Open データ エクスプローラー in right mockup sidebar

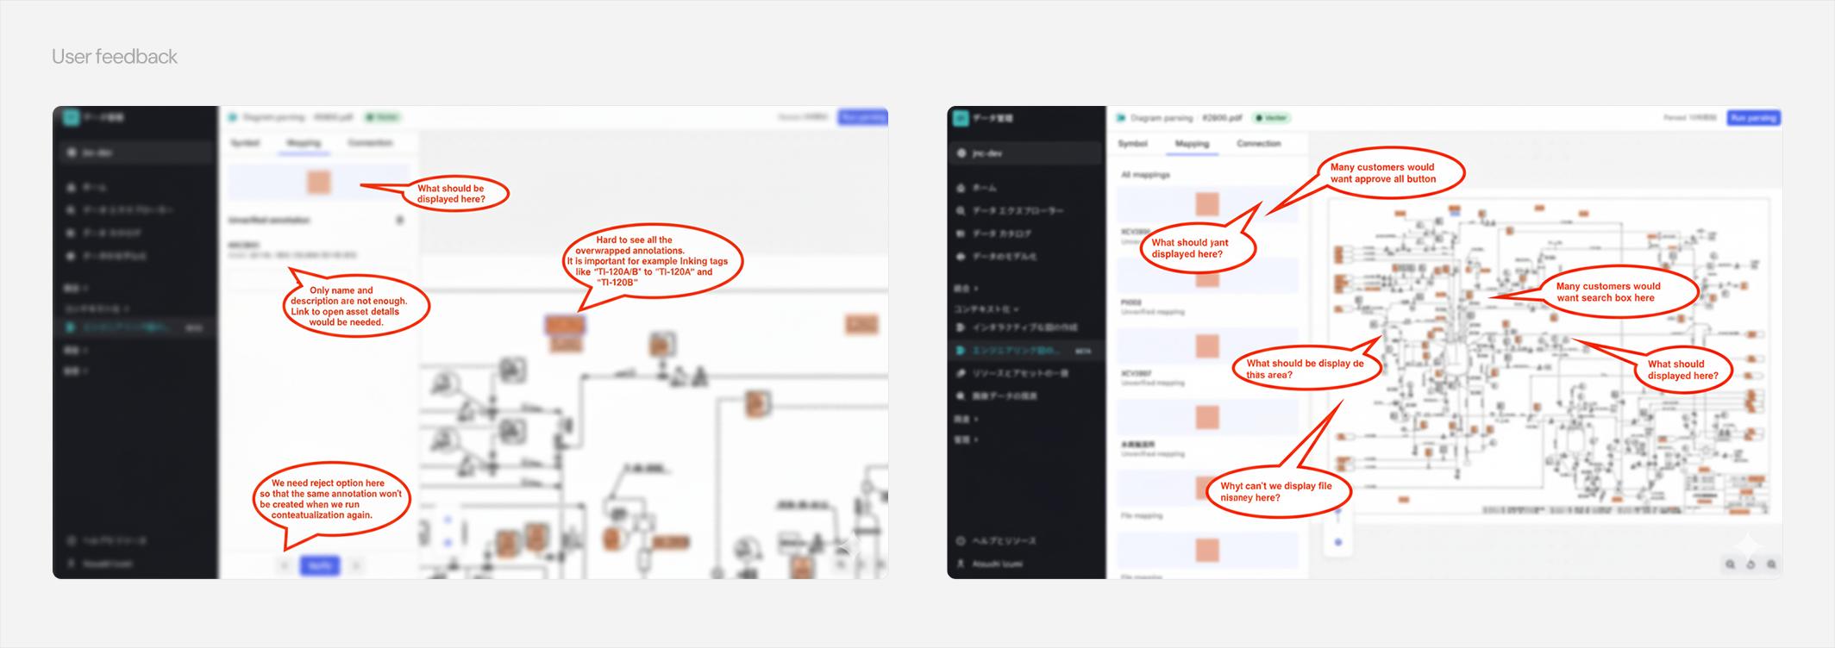tap(1018, 210)
